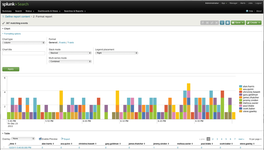Click the ava.quinn legend color swatch

tap(241, 89)
